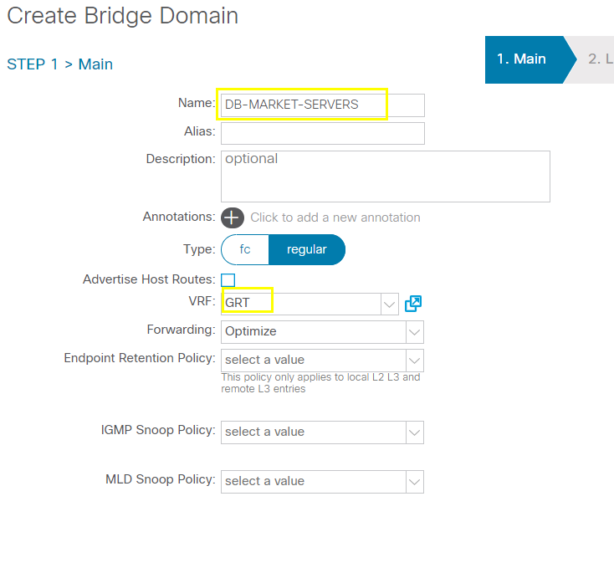Expand the MLD Snoop Policy dropdown
Screen dimensions: 614x568
point(415,482)
